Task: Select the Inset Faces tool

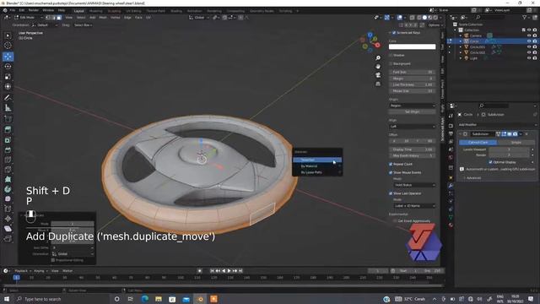Action: coord(8,140)
